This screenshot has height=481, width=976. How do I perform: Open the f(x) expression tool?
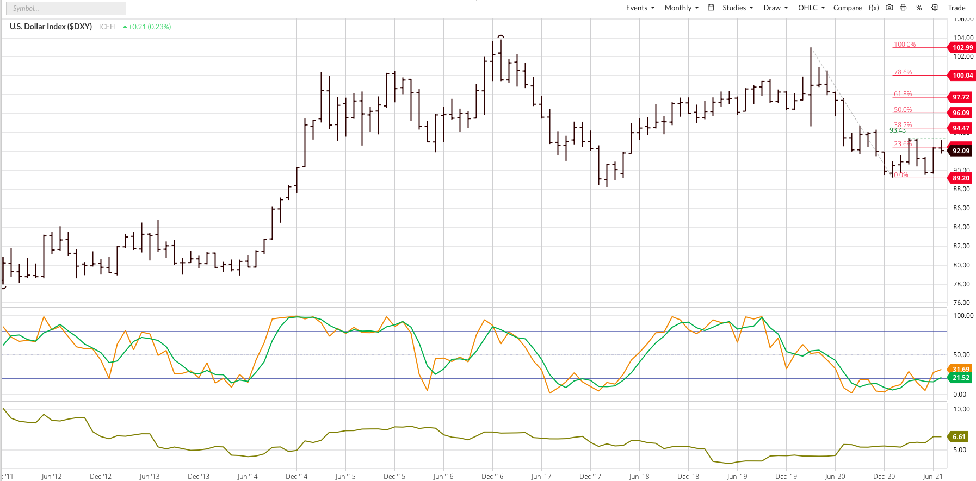point(874,8)
